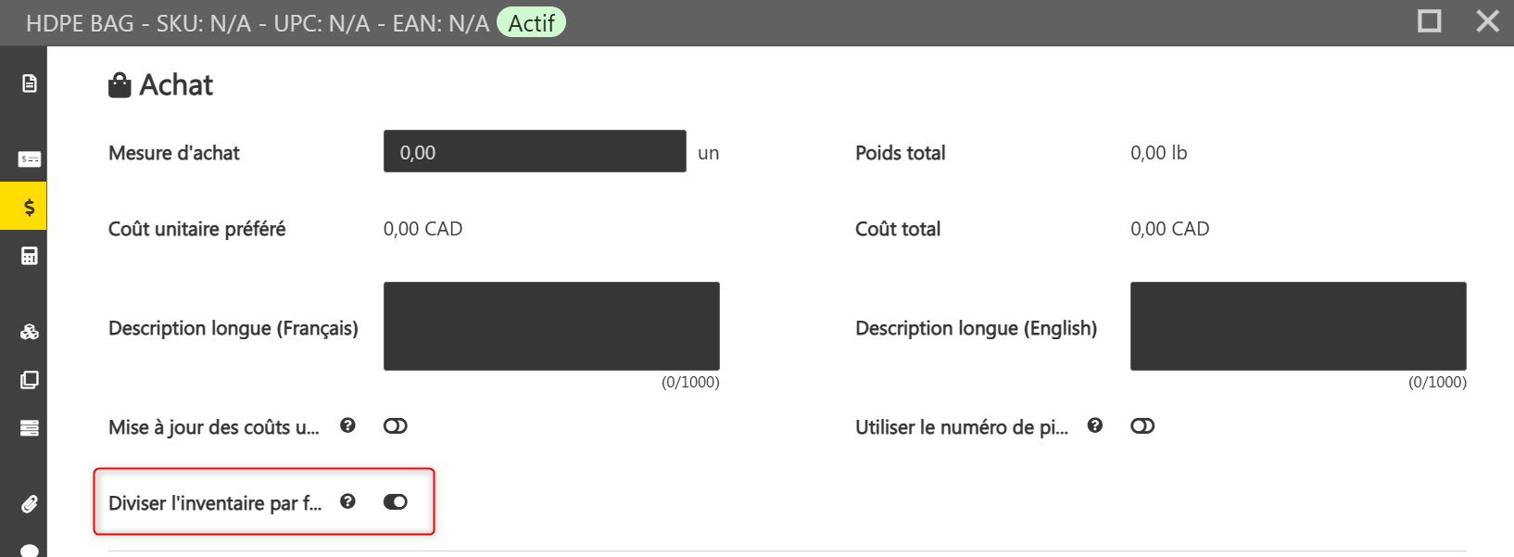This screenshot has height=557, width=1514.
Task: Click help icon beside Mise à jour des coûts
Action: coord(347,425)
